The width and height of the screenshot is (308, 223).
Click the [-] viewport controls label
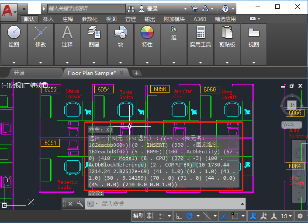4,85
